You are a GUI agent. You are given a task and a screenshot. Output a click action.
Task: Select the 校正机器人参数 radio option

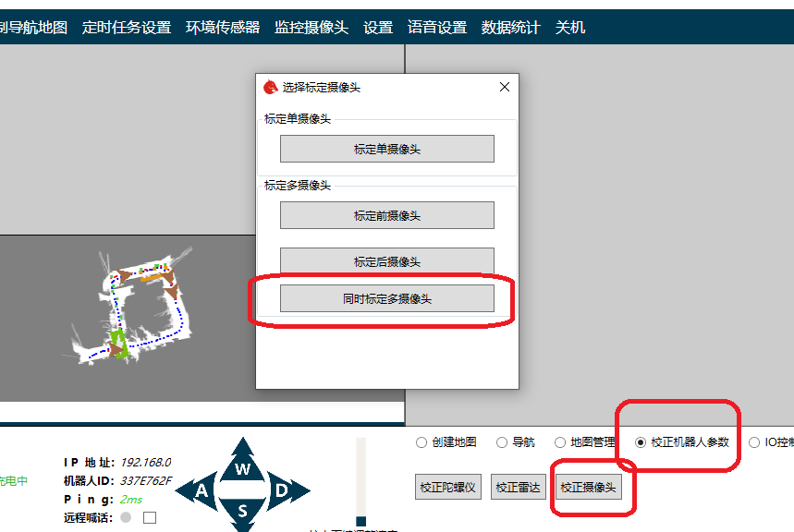(x=641, y=442)
